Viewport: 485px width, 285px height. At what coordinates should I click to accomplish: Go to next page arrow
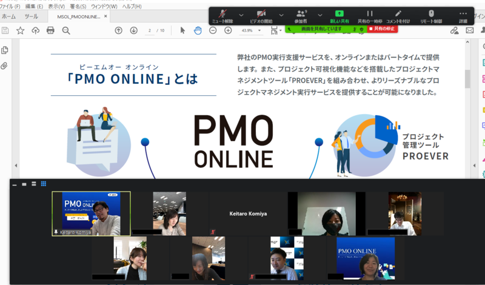pos(133,30)
